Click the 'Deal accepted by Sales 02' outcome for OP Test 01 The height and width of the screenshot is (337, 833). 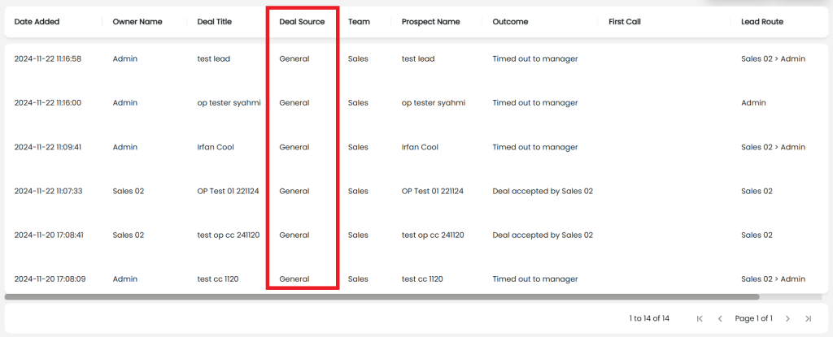(x=543, y=191)
